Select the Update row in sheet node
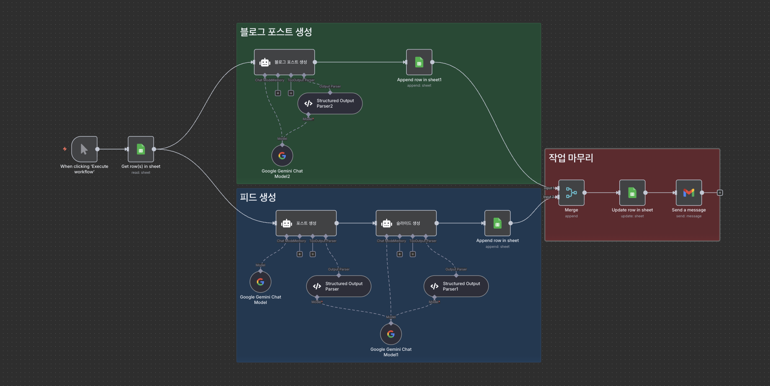770x386 pixels. (632, 193)
